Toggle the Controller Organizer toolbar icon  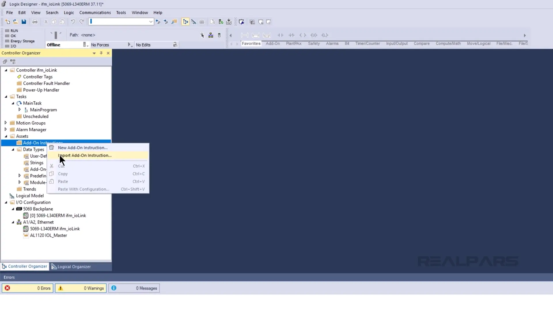(185, 22)
